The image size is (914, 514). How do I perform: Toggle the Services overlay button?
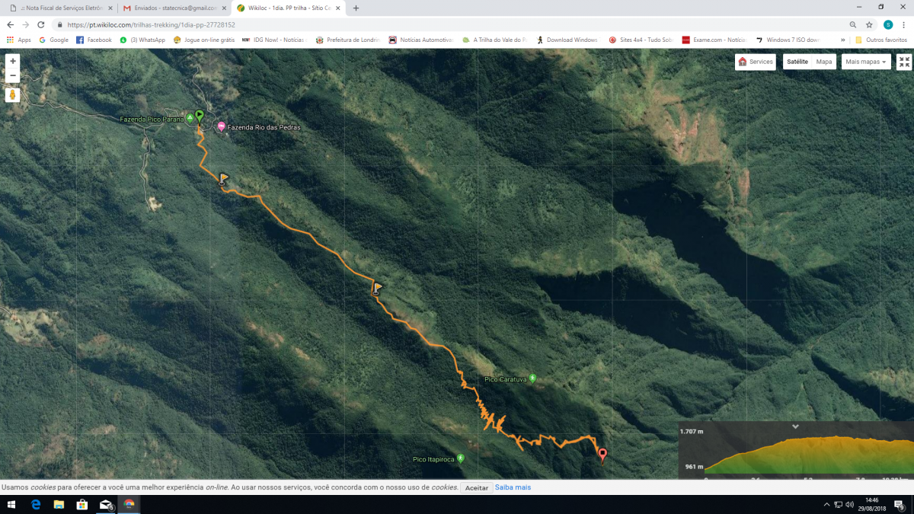tap(756, 62)
